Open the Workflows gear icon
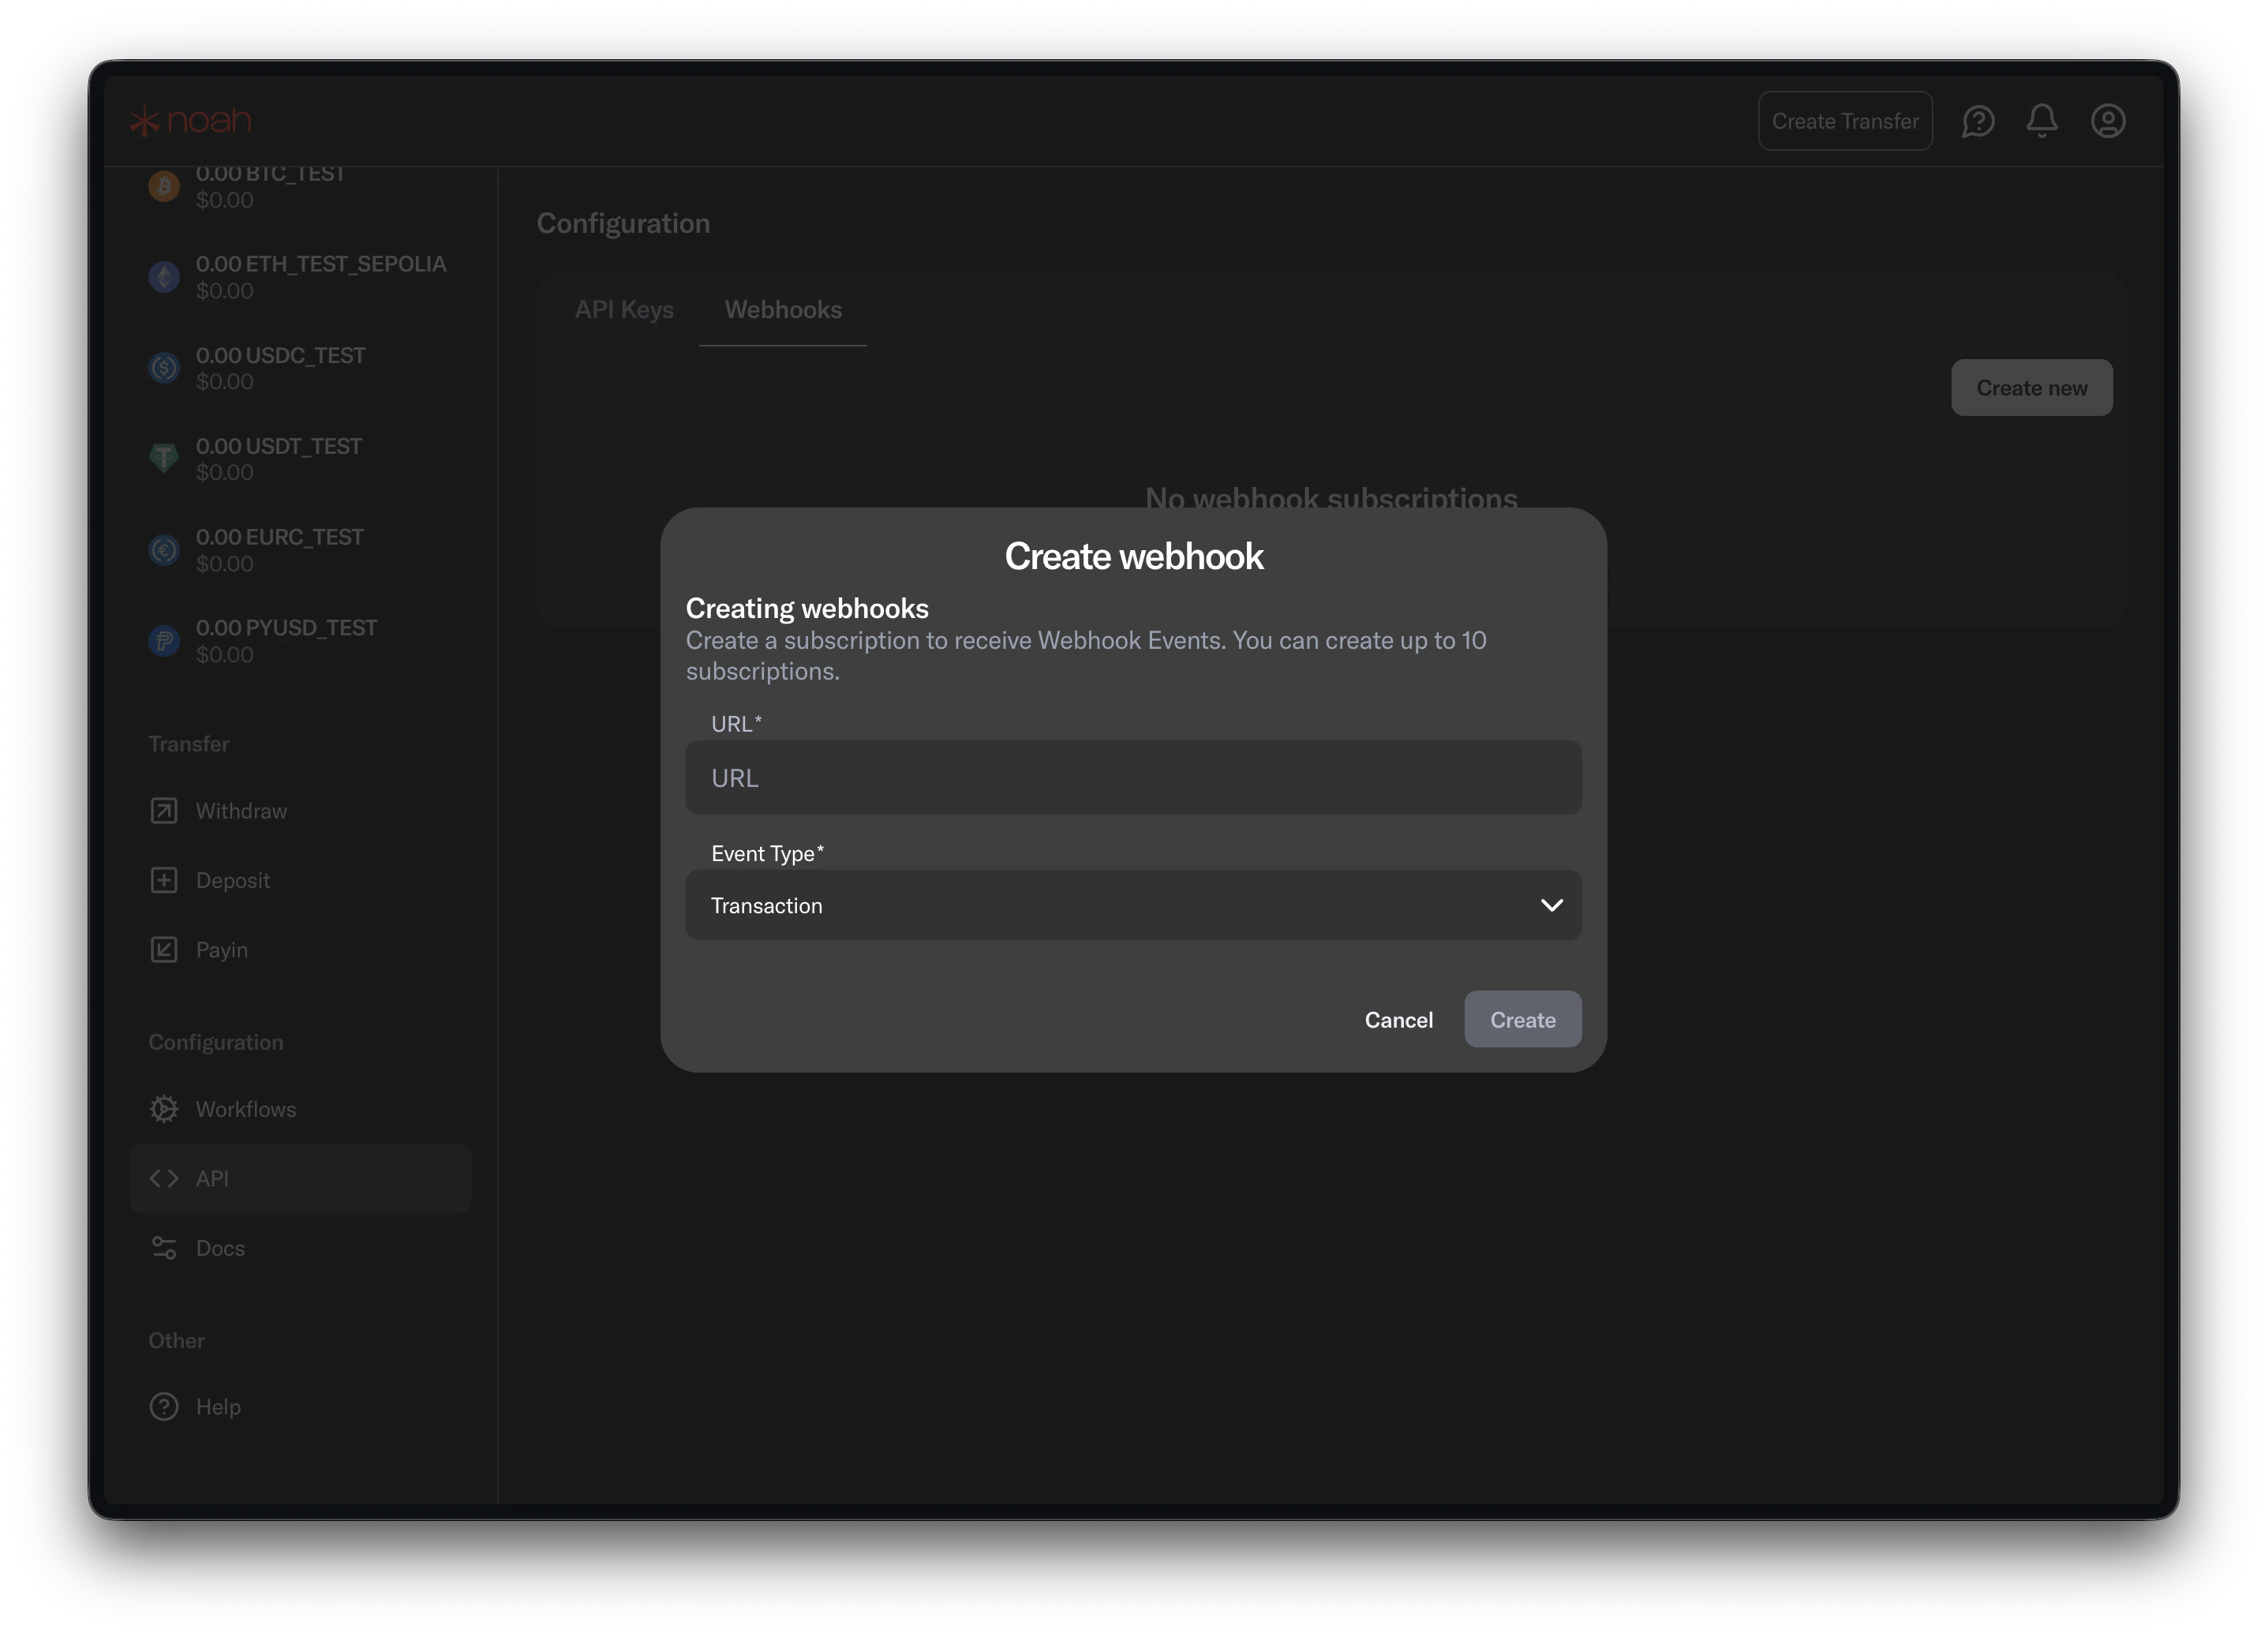The image size is (2268, 1637). [x=163, y=1108]
